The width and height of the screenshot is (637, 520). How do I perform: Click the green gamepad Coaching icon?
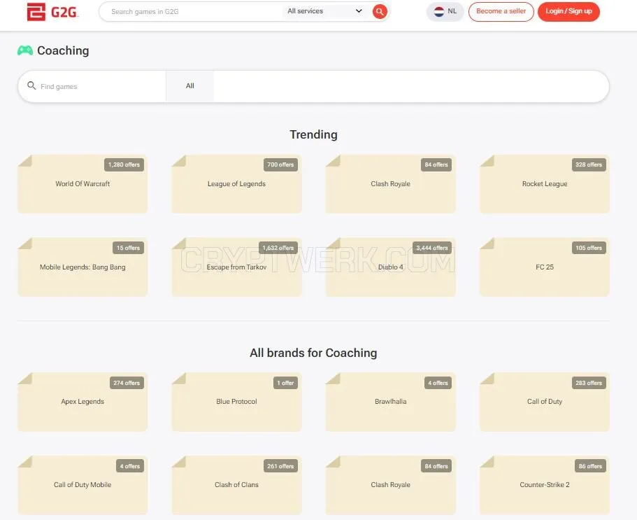(25, 50)
